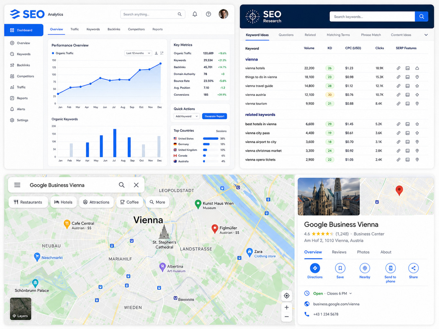This screenshot has width=439, height=329.
Task: Filter the map by Coffee
Action: [x=130, y=202]
